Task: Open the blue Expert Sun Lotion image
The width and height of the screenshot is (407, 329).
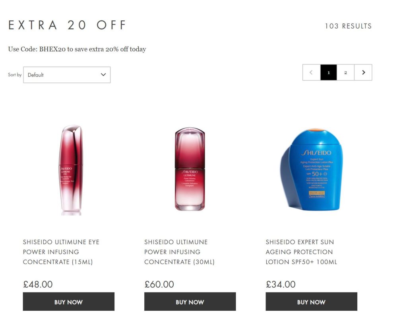Action: 312,169
